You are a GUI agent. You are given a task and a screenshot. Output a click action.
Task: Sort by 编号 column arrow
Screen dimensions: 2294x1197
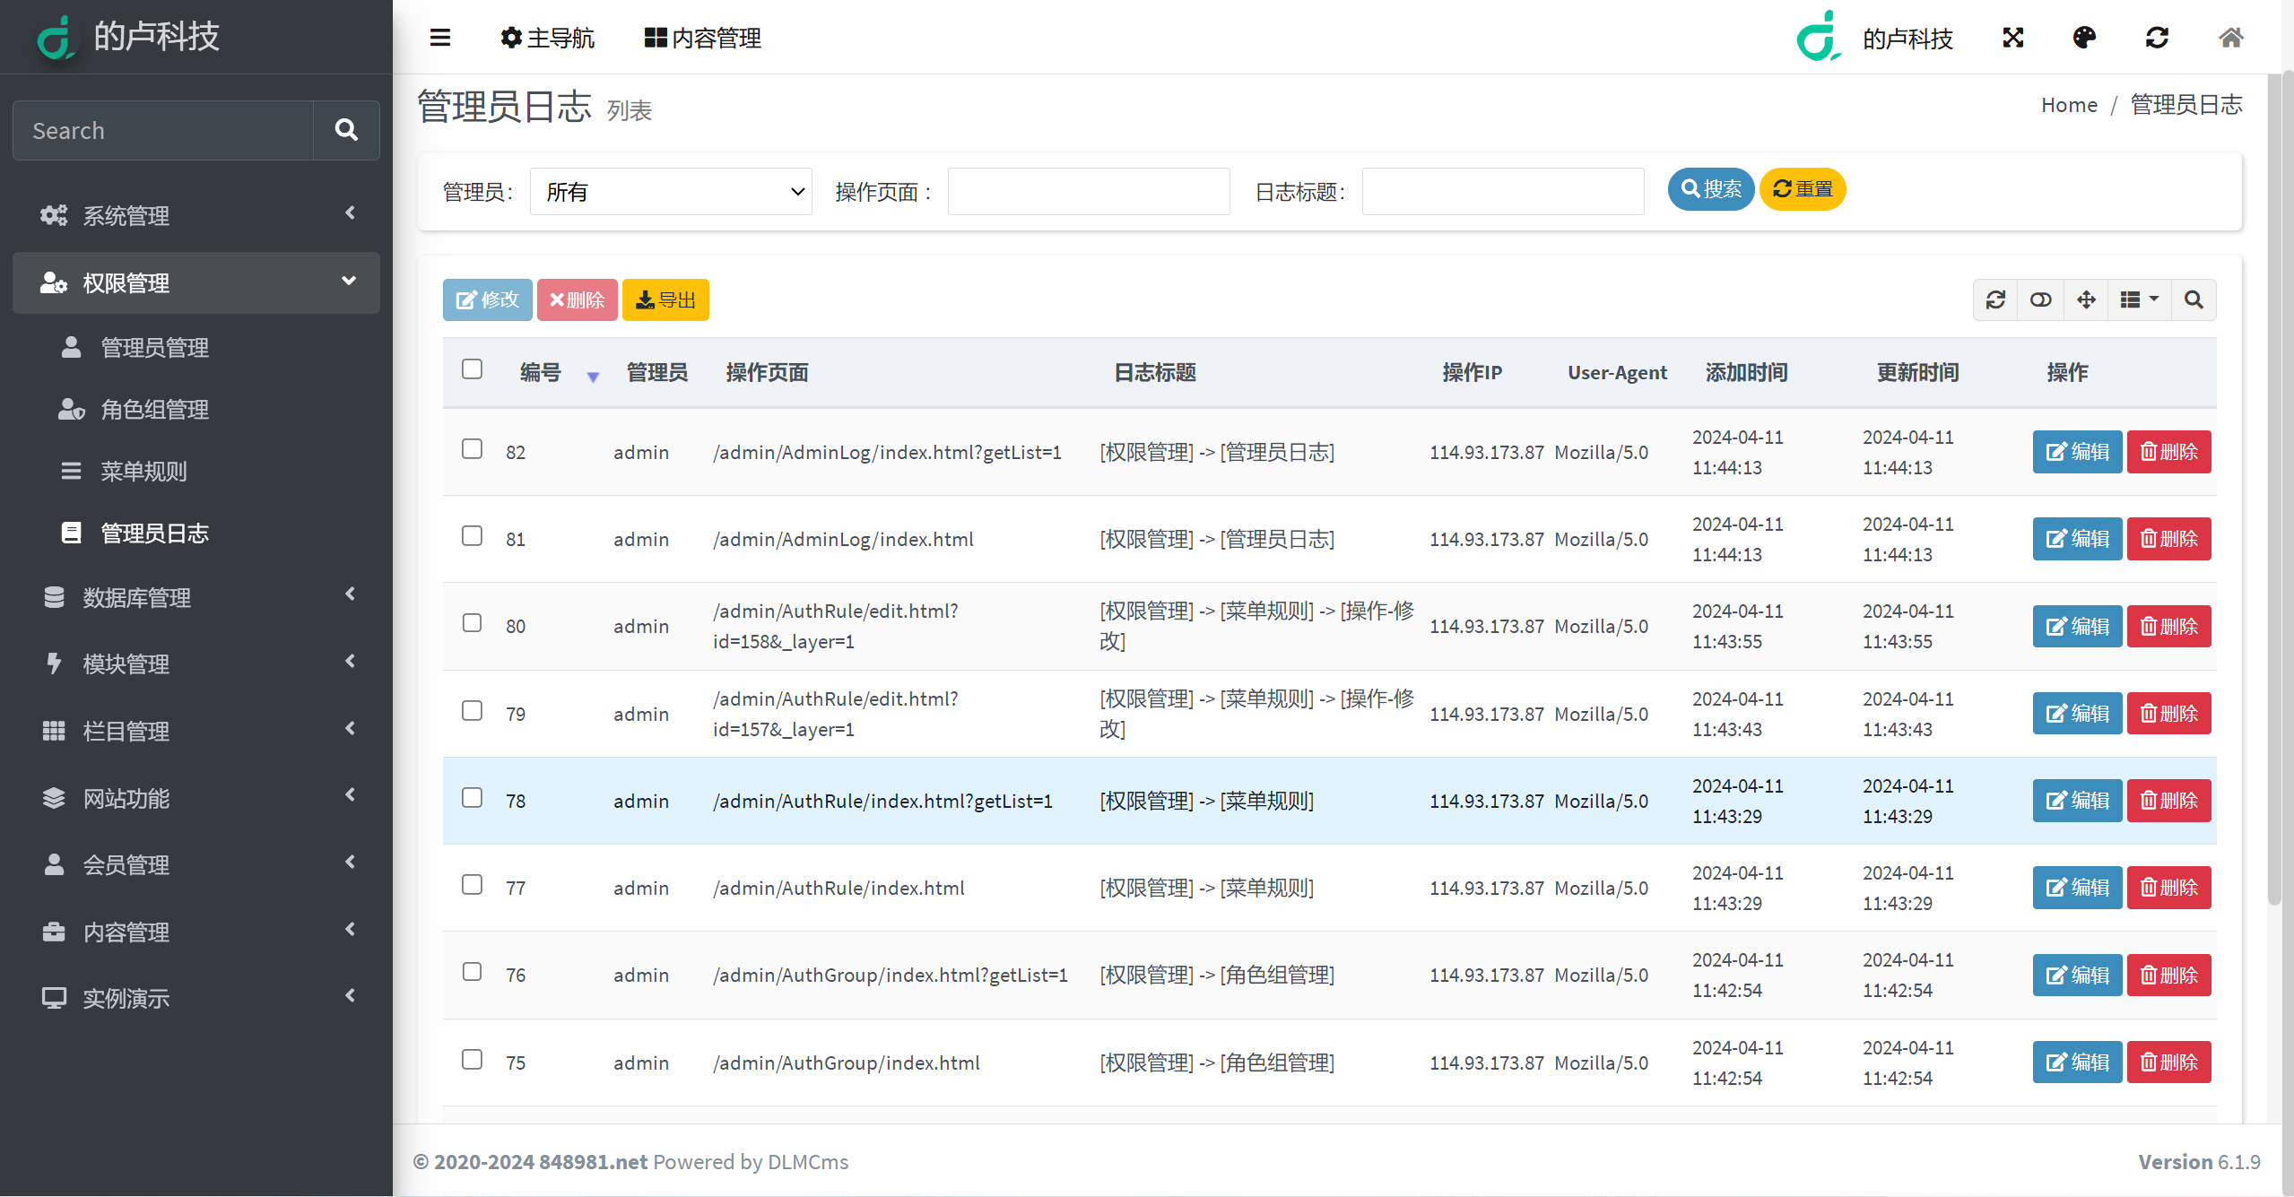[x=593, y=377]
